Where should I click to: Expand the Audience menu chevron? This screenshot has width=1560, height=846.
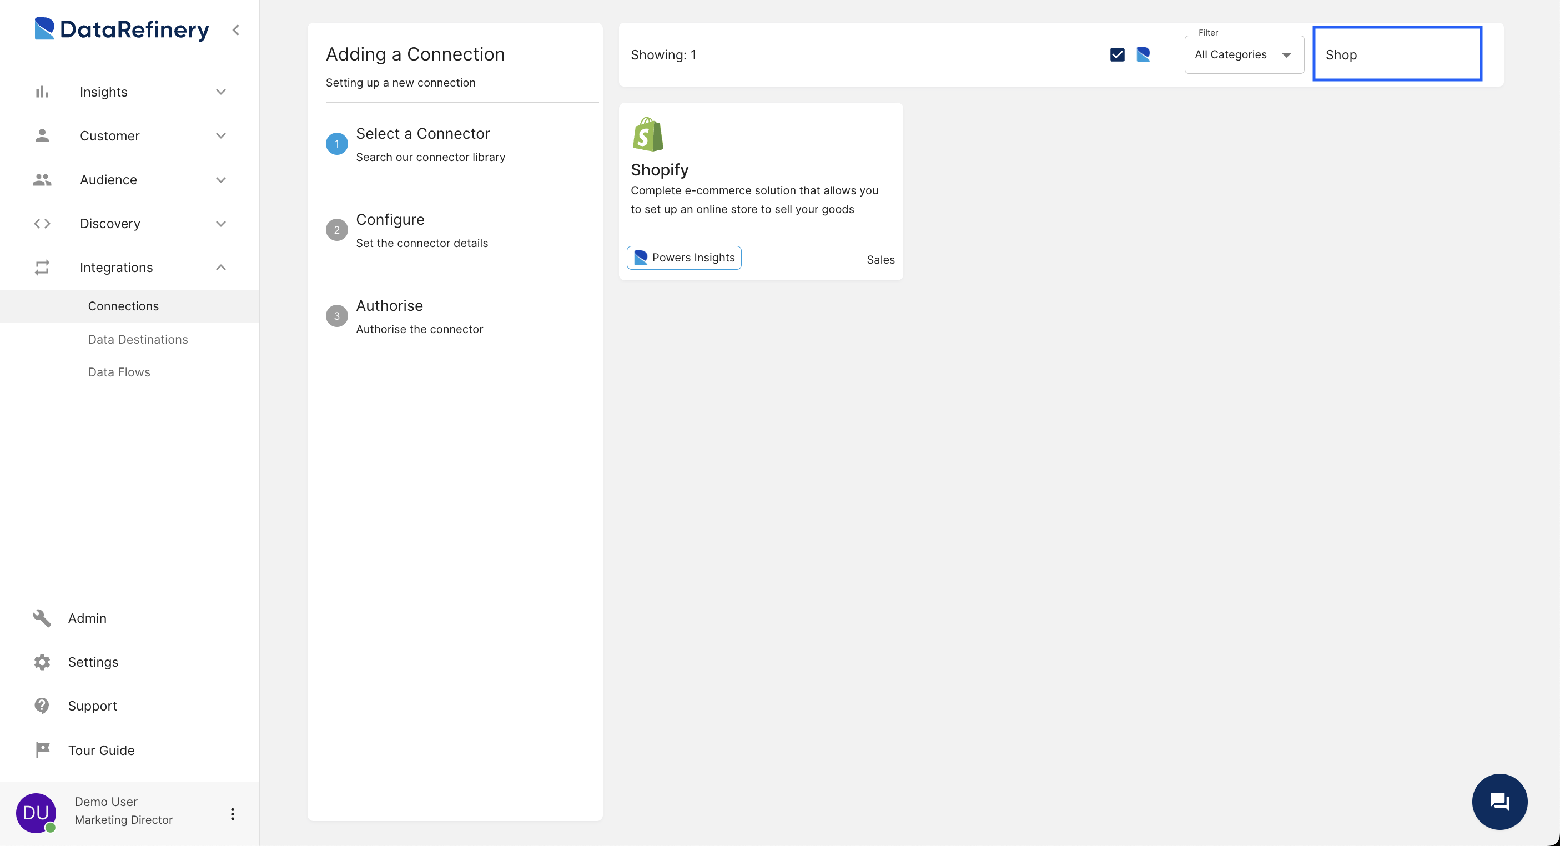pyautogui.click(x=221, y=180)
